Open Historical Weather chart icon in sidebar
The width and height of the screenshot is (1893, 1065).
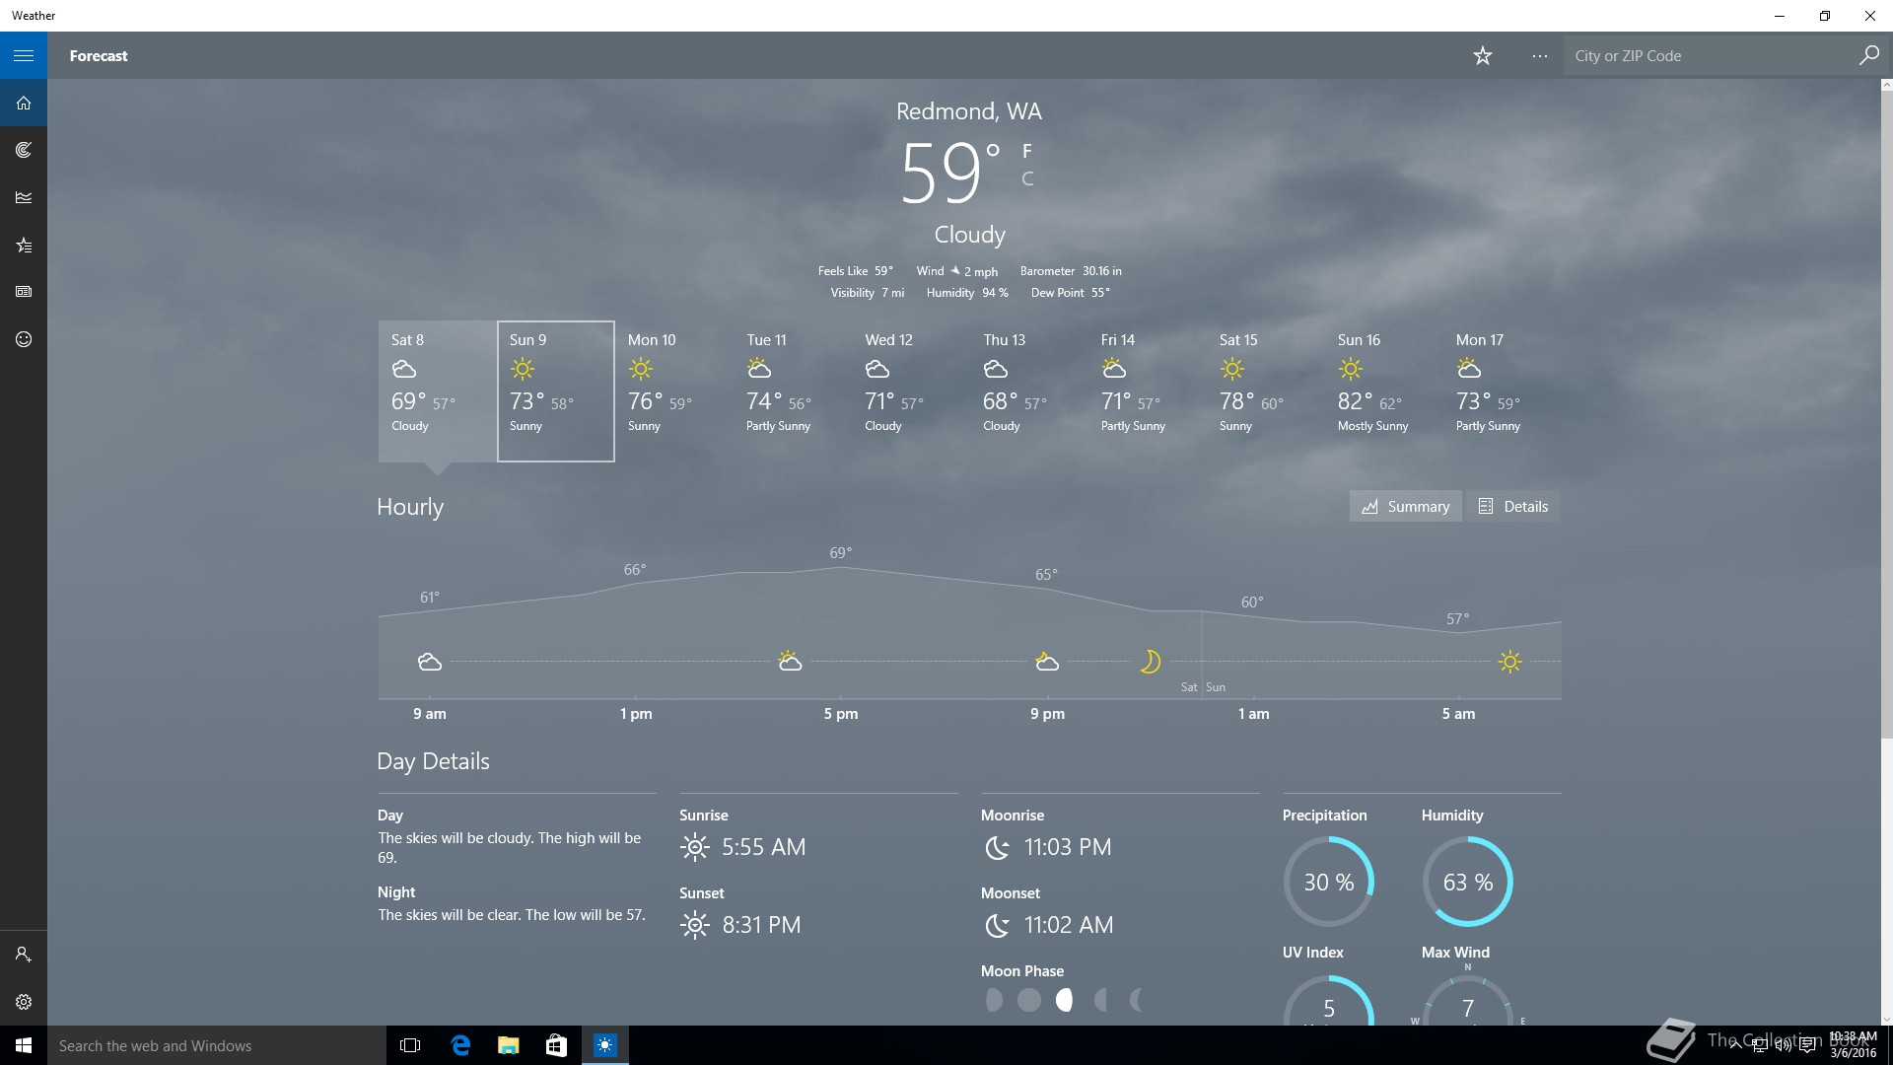point(24,197)
